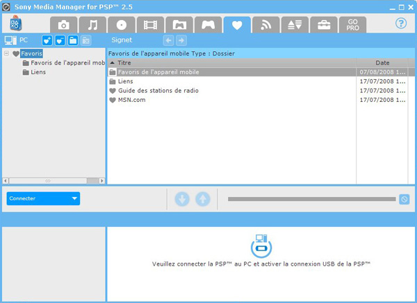Collapse the Favoris tree node
The image size is (417, 303).
tap(7, 53)
